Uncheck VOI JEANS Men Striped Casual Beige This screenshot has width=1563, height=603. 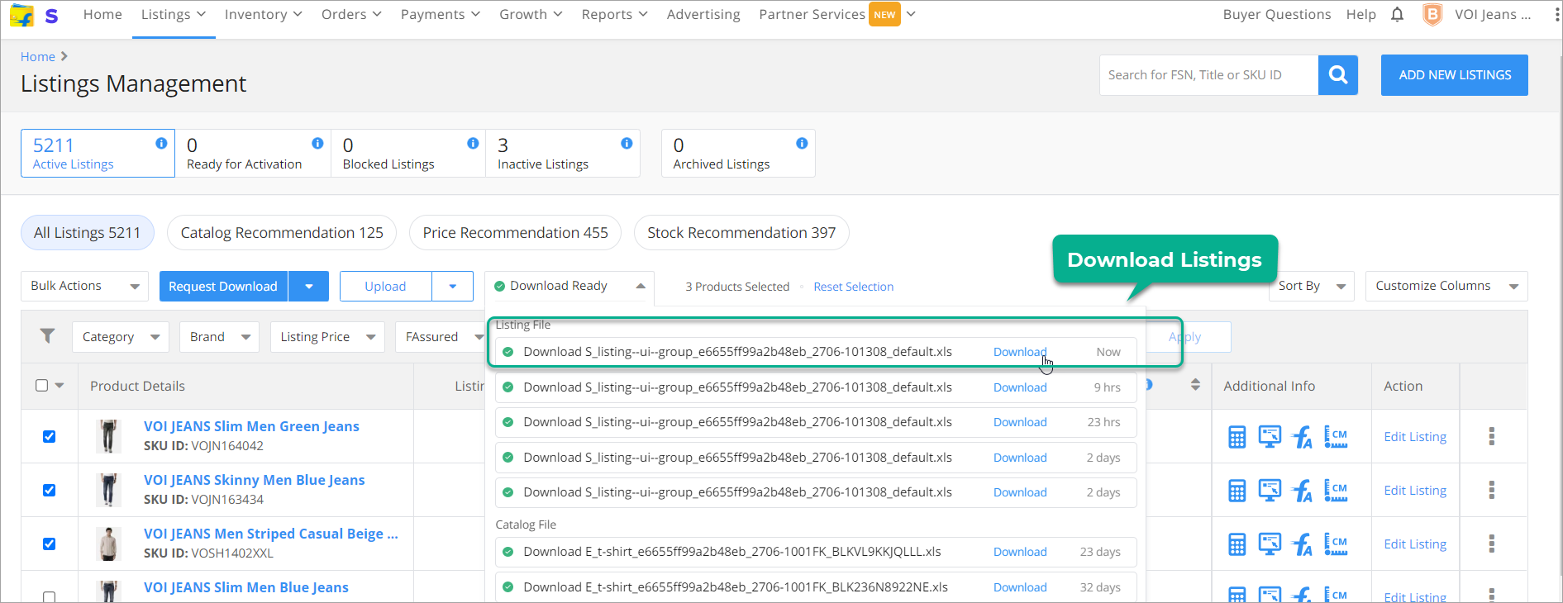(50, 544)
